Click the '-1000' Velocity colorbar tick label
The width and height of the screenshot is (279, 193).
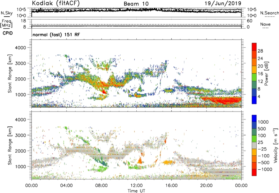pos(265,169)
